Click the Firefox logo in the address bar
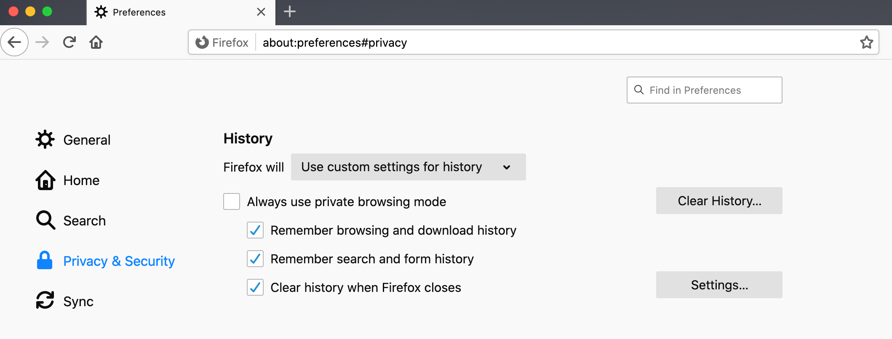Image resolution: width=892 pixels, height=339 pixels. (202, 42)
